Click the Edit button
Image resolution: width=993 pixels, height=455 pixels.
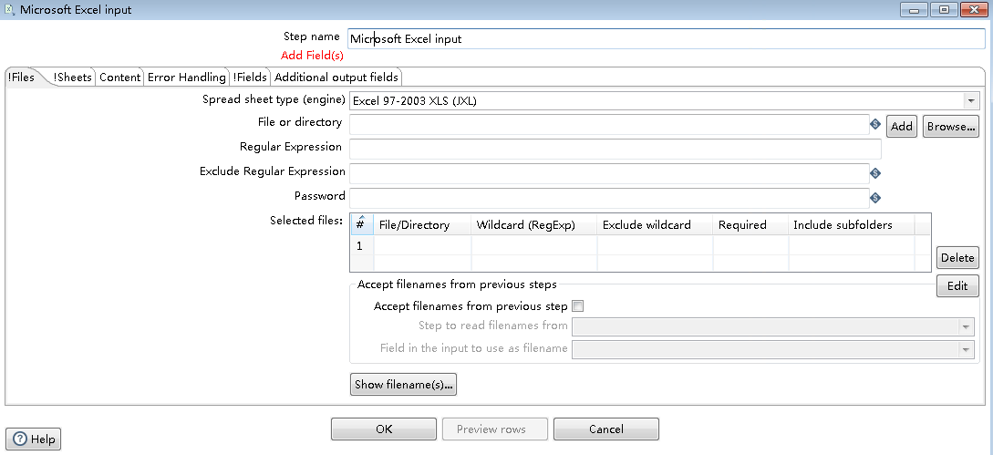pos(957,285)
